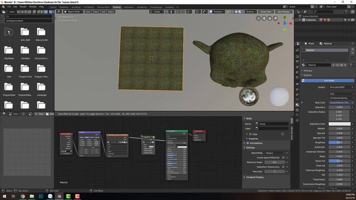This screenshot has height=200, width=356.
Task: Enable Subsurface Translucency checkbox
Action: pyautogui.click(x=283, y=167)
